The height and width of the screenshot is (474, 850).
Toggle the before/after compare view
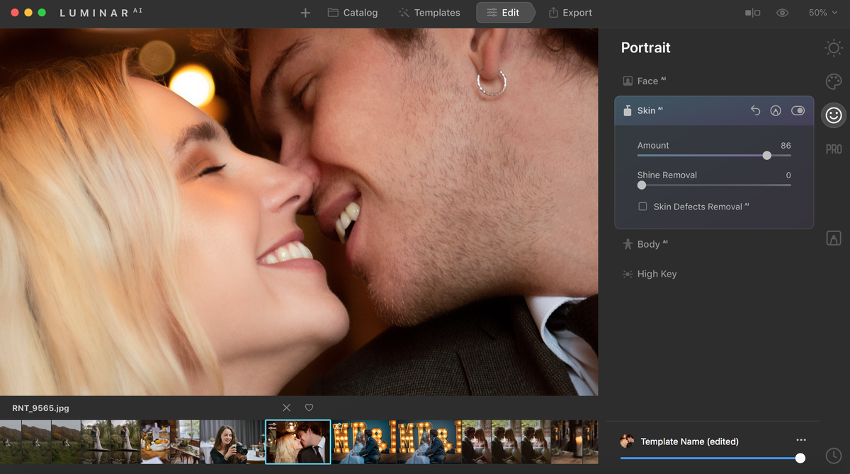coord(752,13)
